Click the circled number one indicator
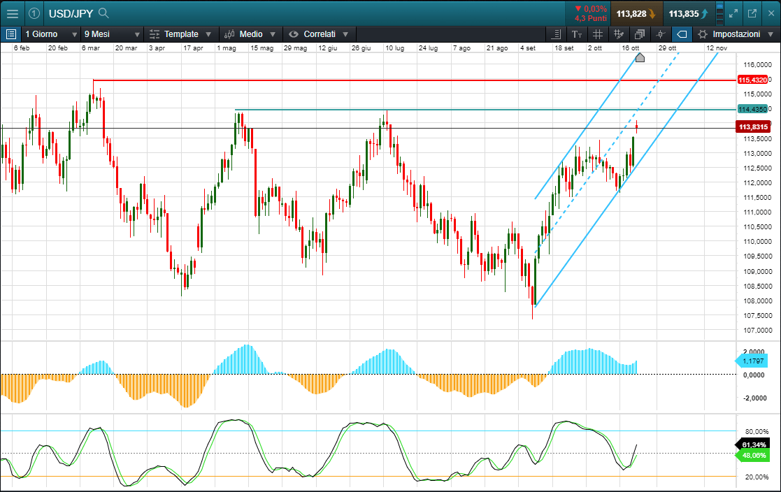The image size is (781, 492). 34,13
